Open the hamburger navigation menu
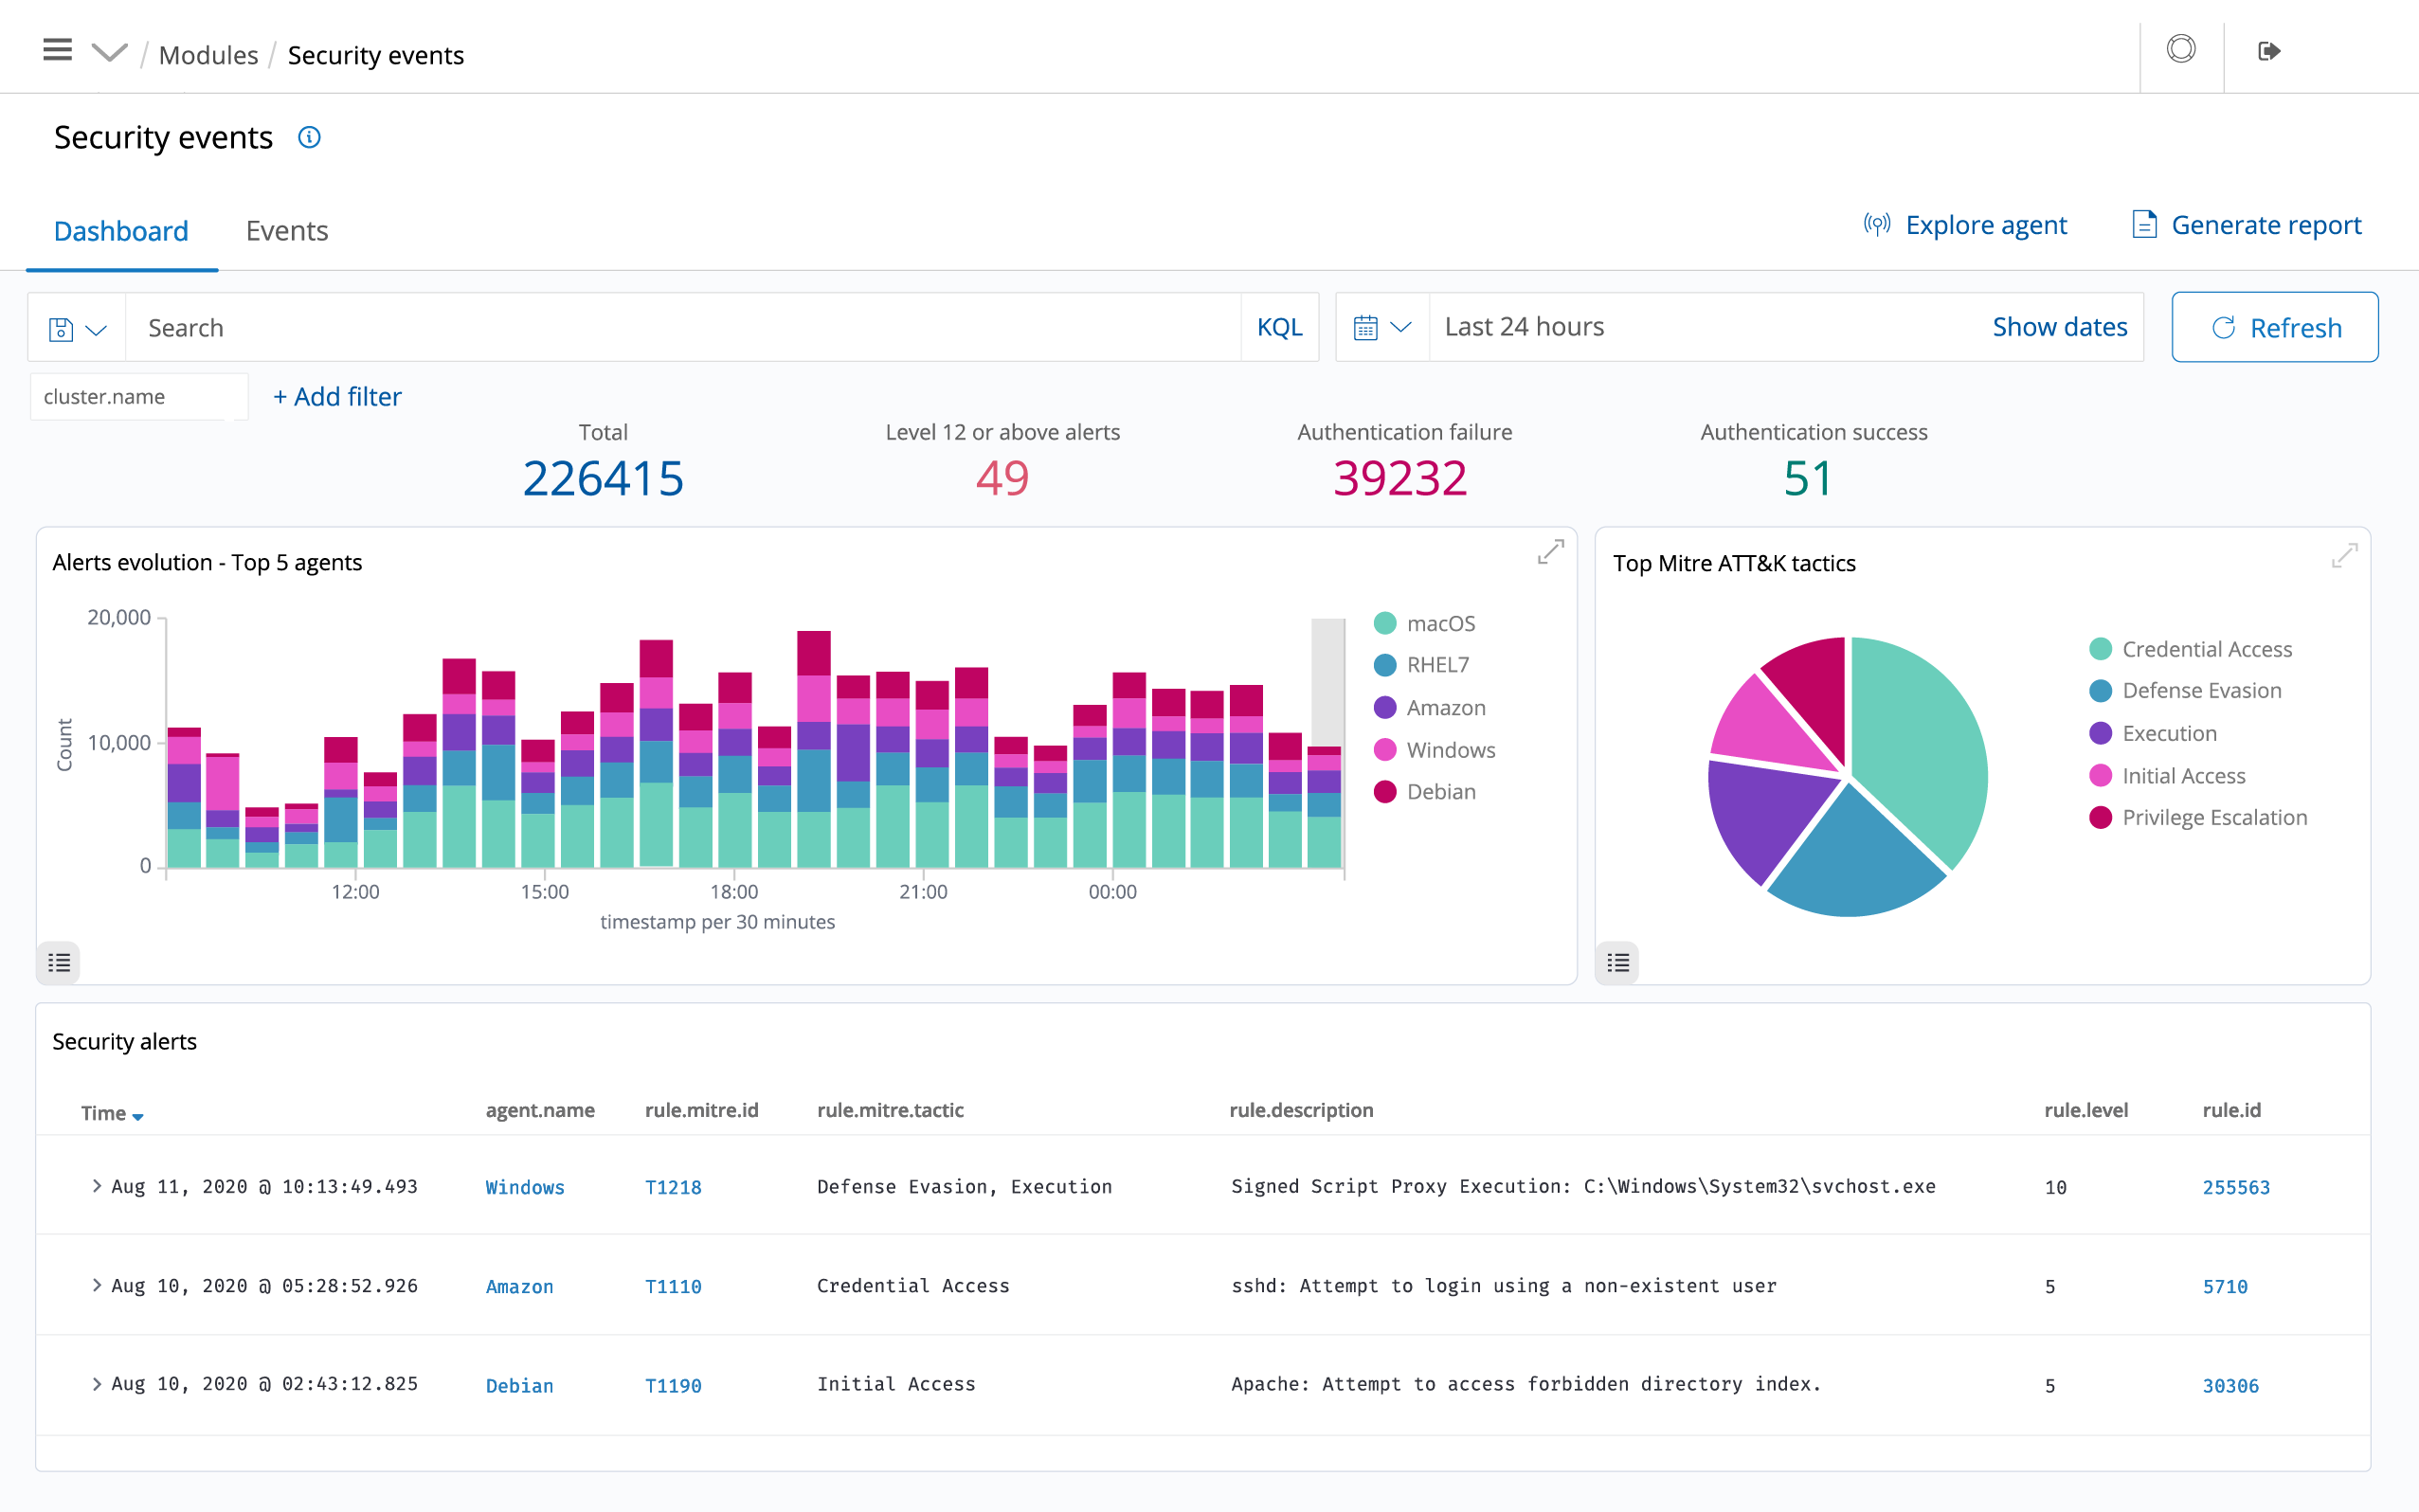Viewport: 2419px width, 1512px height. pos(57,50)
